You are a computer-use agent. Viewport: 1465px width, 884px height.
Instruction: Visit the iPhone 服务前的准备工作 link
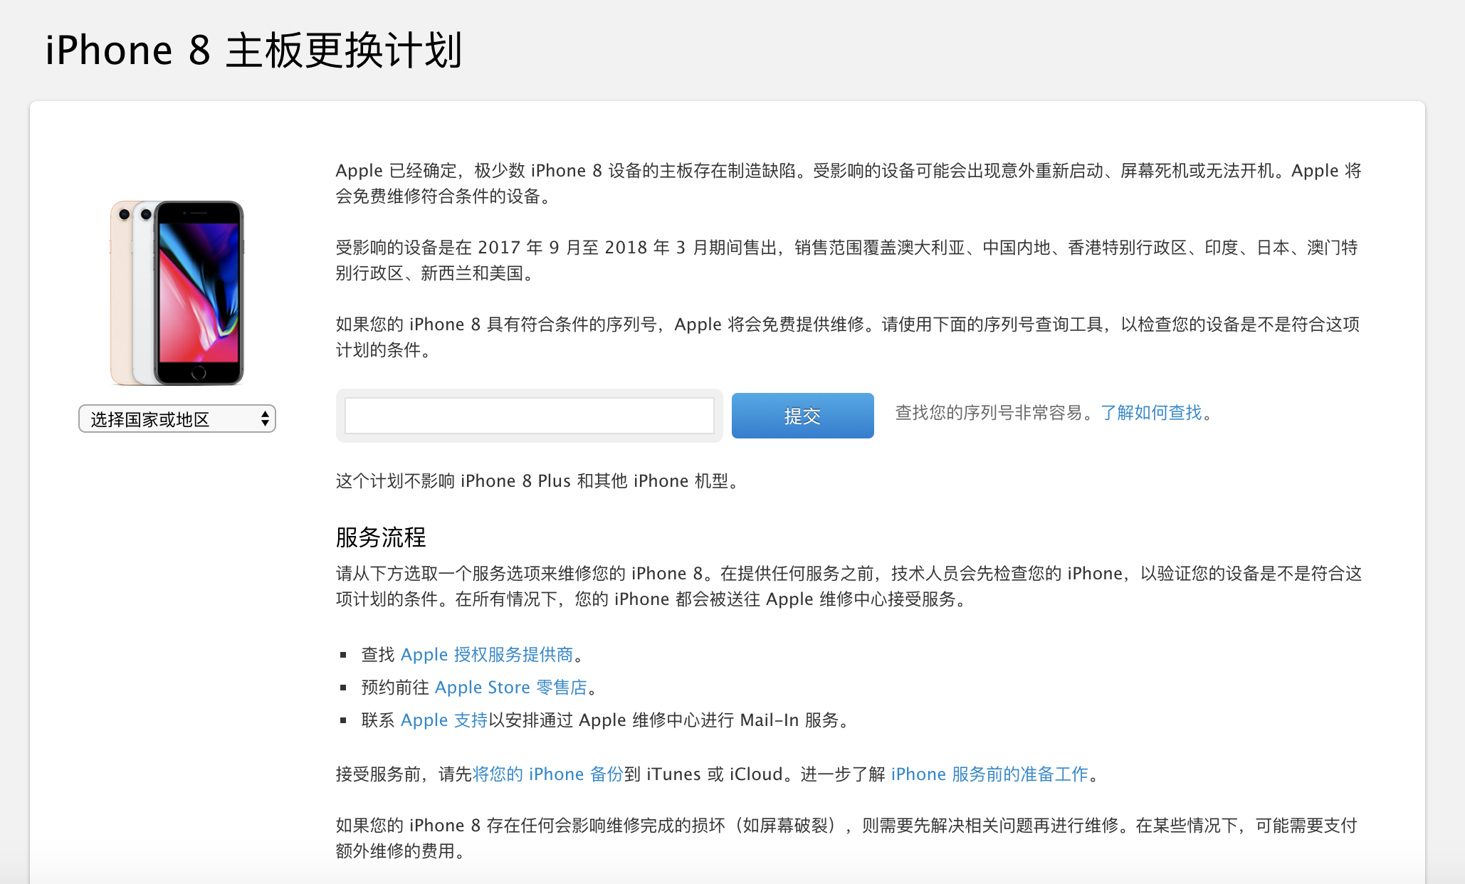pos(989,774)
